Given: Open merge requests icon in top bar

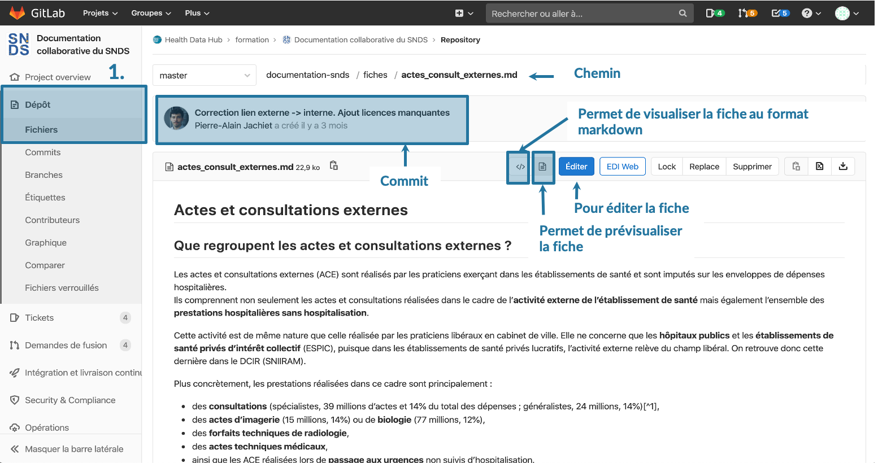Looking at the screenshot, I should [747, 13].
